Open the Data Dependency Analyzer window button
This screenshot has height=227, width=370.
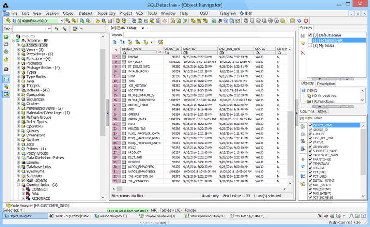coord(206,216)
